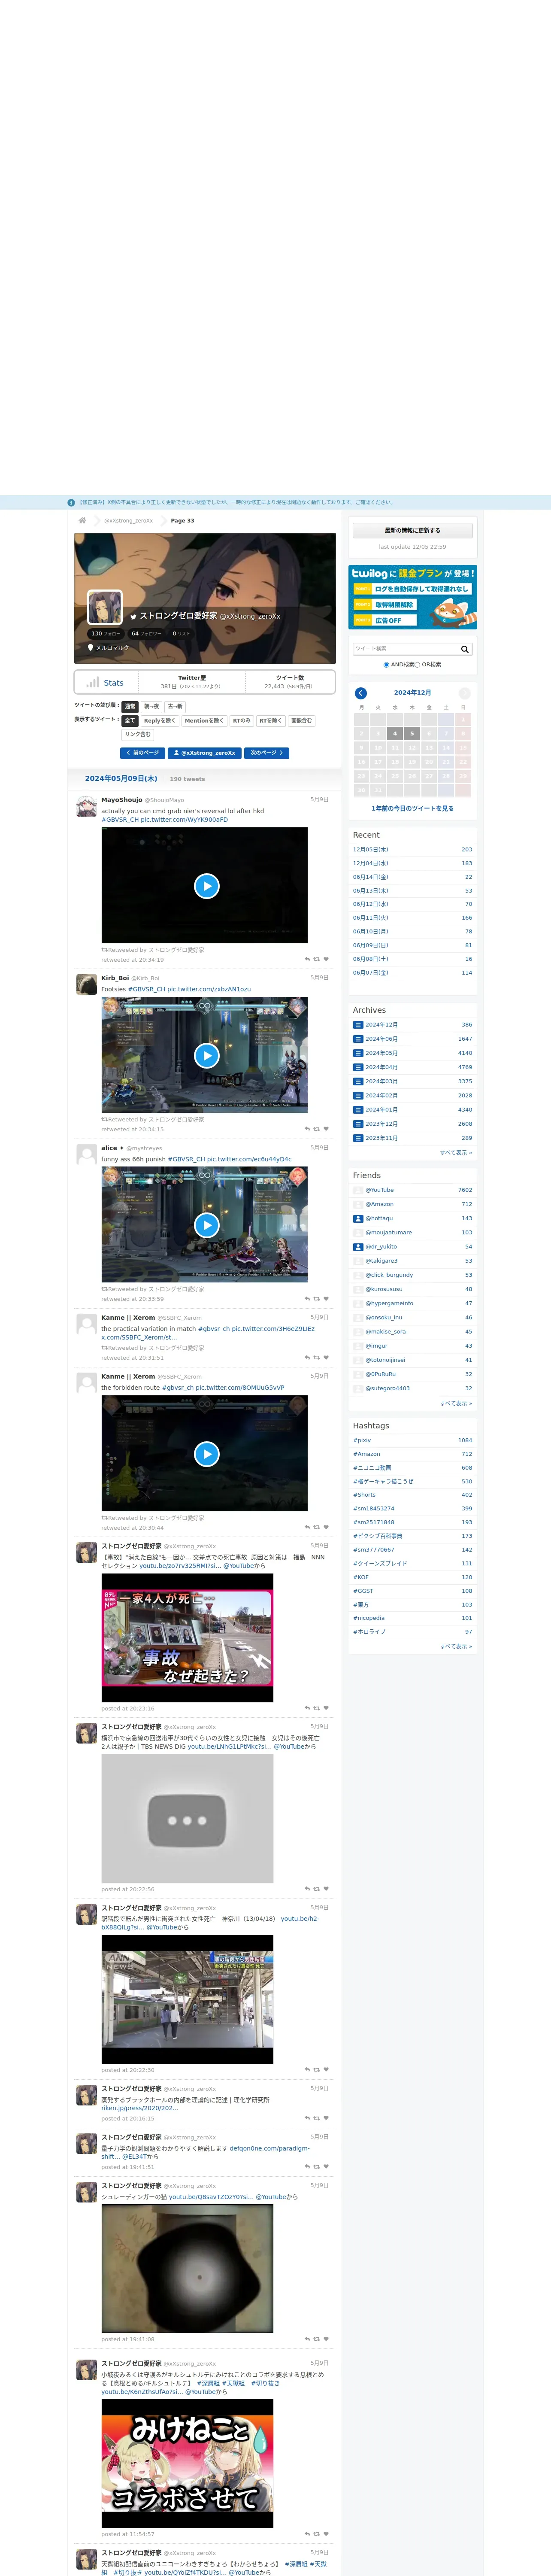Expand all Archives with すべて表示
The height and width of the screenshot is (2576, 551).
456,1153
